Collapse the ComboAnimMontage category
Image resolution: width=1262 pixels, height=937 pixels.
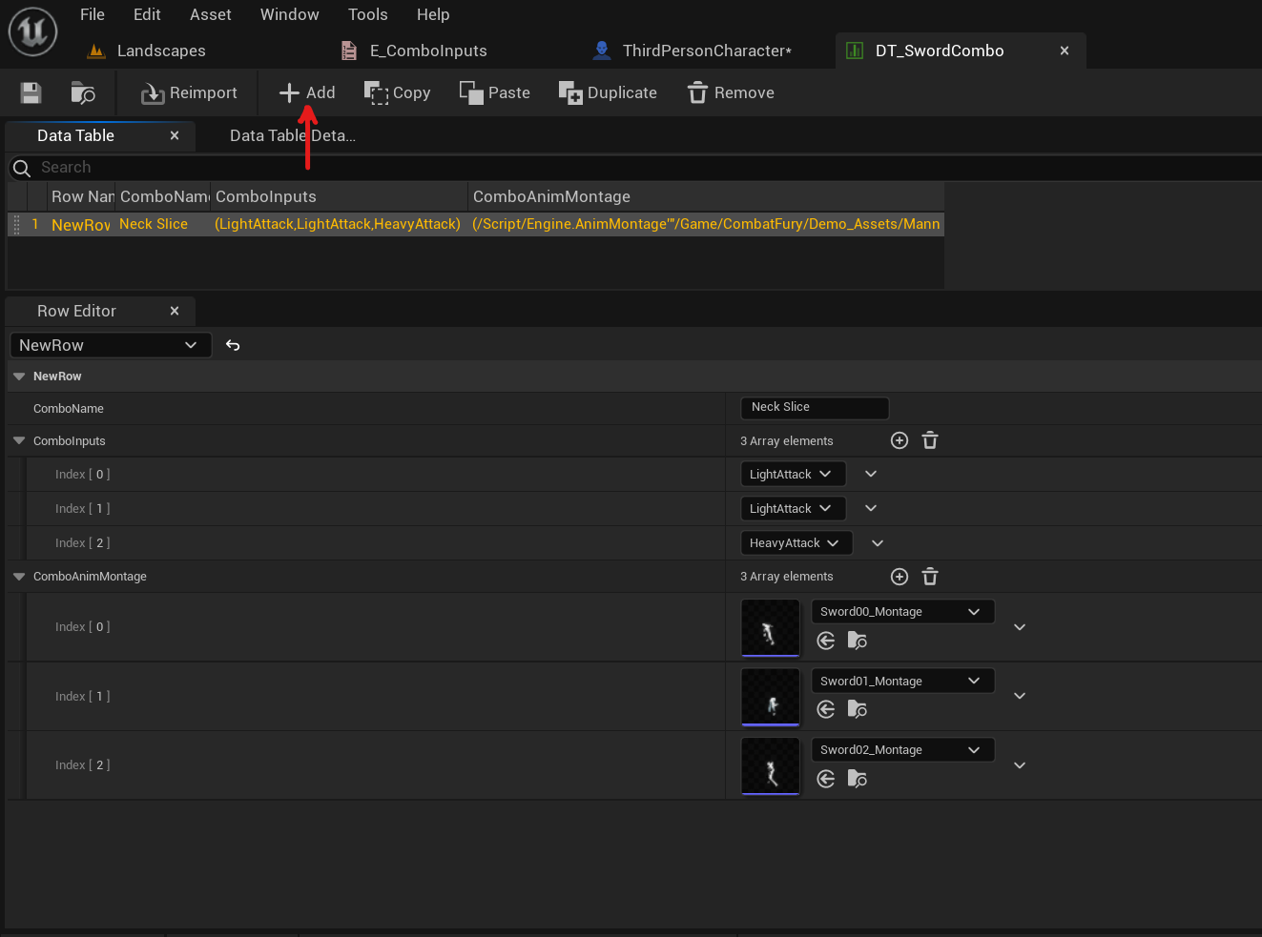(x=18, y=577)
